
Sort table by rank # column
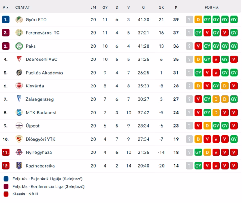pyautogui.click(x=5, y=7)
